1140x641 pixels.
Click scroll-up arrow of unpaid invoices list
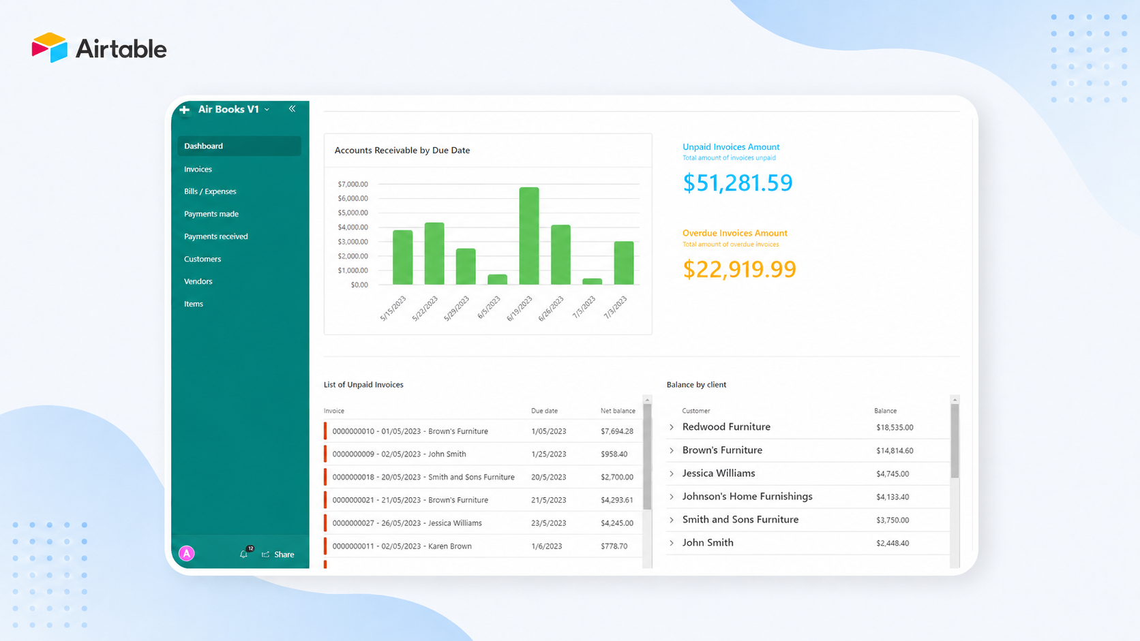click(647, 400)
